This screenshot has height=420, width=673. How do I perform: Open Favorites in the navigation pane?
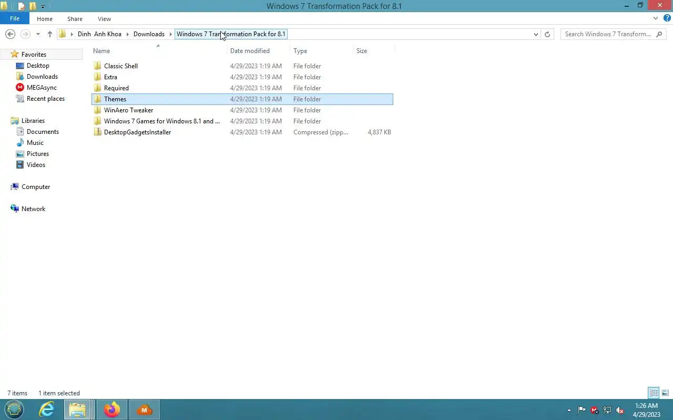coord(34,55)
